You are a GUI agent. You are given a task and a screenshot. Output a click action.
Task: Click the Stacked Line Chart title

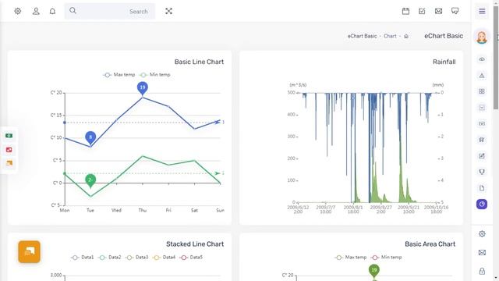195,244
